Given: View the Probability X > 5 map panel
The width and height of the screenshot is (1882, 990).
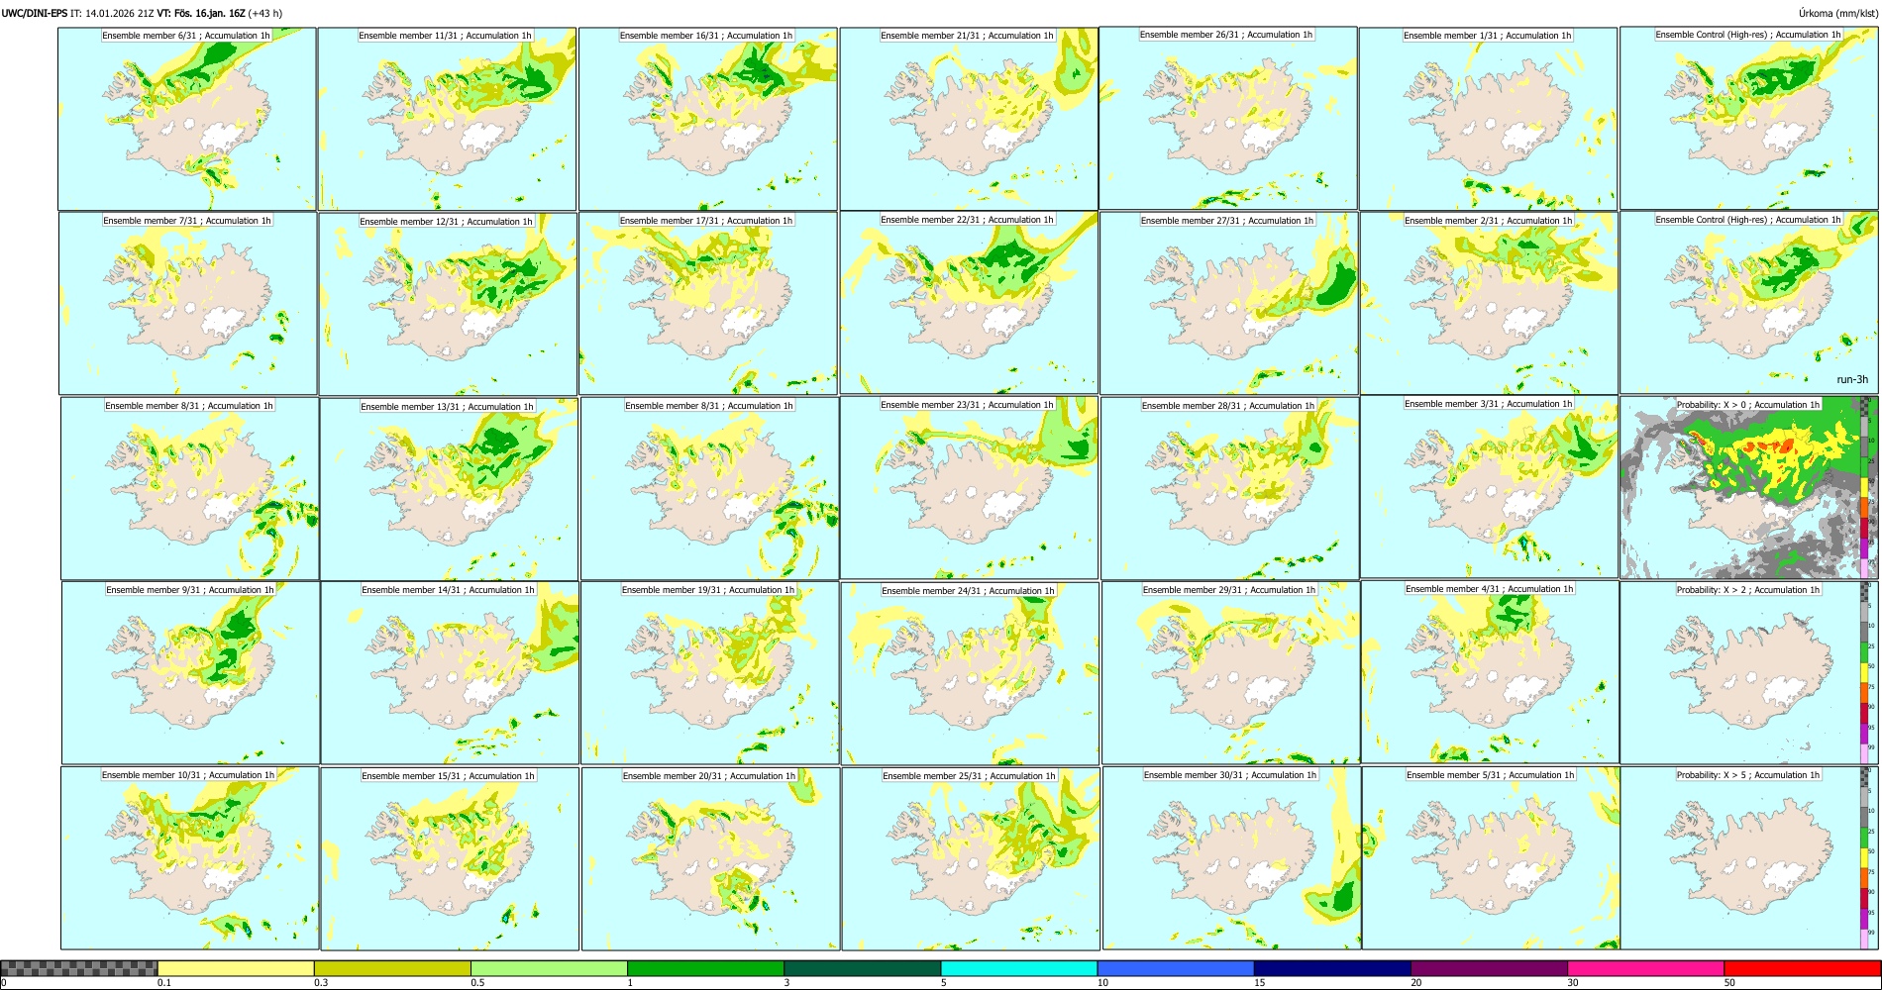Looking at the screenshot, I should [x=1749, y=858].
